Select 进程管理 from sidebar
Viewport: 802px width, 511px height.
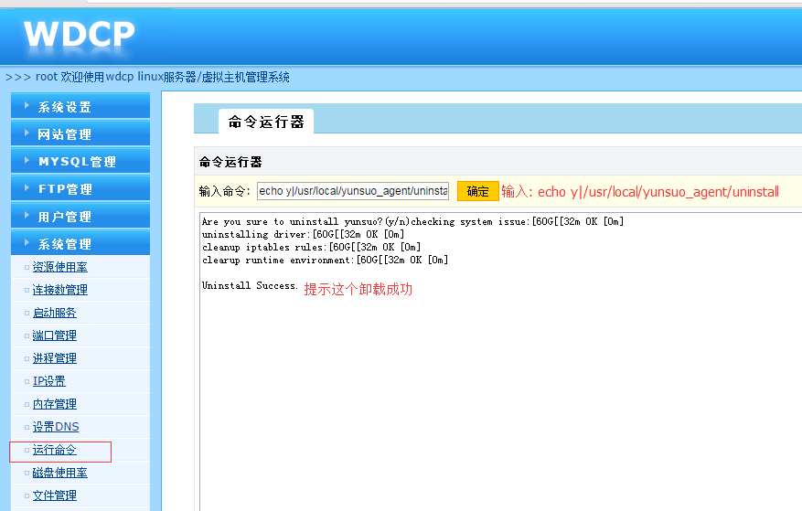pos(54,358)
